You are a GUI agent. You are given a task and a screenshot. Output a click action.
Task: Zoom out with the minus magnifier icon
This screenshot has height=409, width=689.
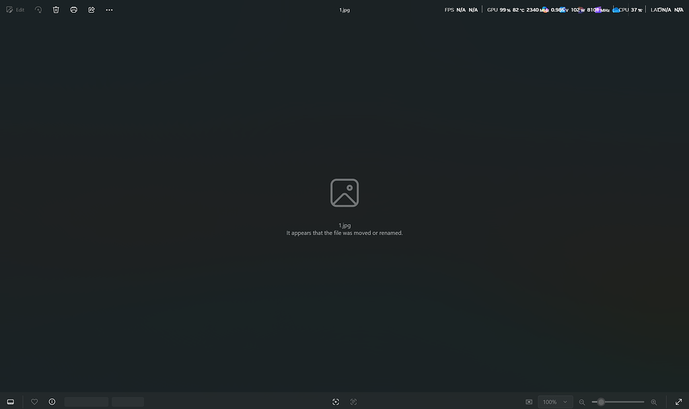[582, 402]
